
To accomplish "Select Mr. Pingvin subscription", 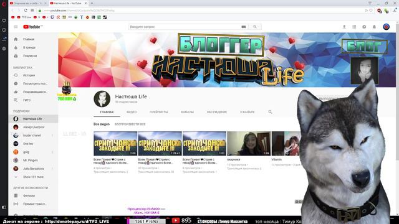I will (33, 161).
